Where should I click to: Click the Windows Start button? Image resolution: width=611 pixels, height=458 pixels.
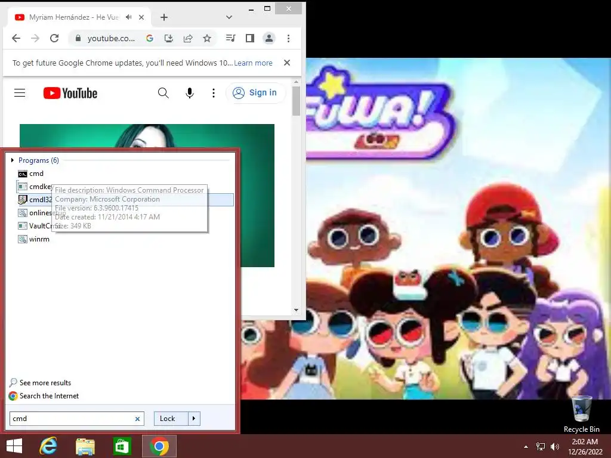(14, 446)
